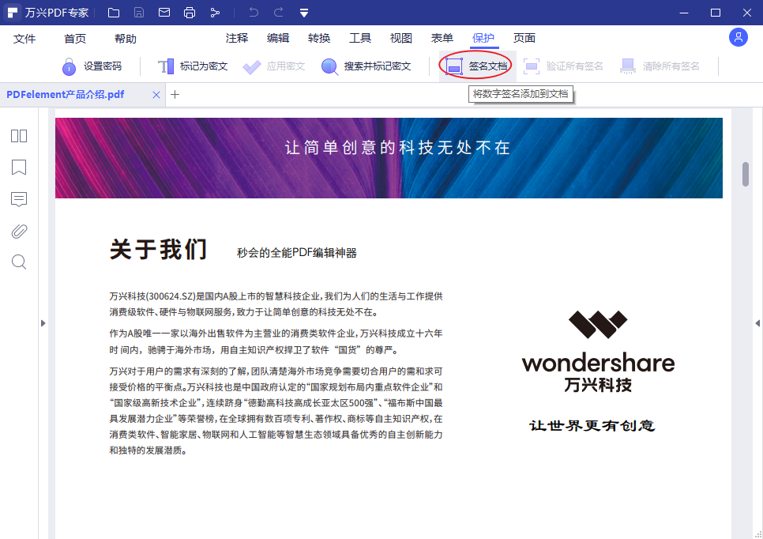
Task: Share the PDF using the share icon
Action: [x=215, y=12]
